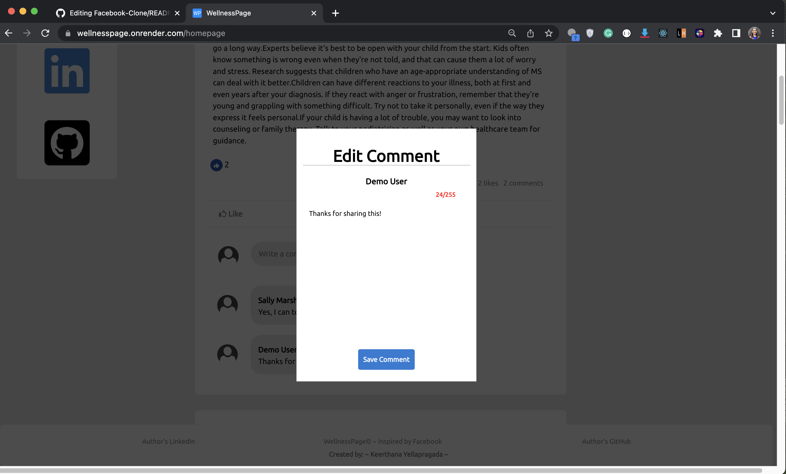
Task: Click the Grammarly extension icon
Action: tap(608, 33)
